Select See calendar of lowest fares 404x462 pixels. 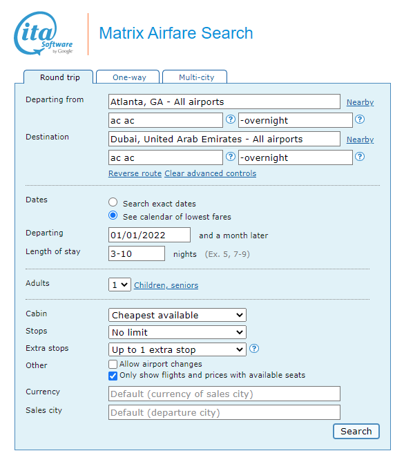113,215
